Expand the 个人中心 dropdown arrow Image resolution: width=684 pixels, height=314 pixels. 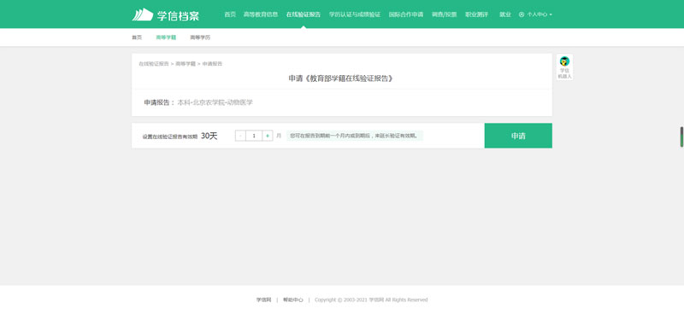tap(551, 15)
